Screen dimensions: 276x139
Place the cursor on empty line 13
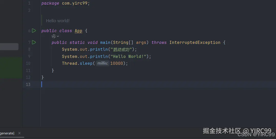tap(158, 84)
